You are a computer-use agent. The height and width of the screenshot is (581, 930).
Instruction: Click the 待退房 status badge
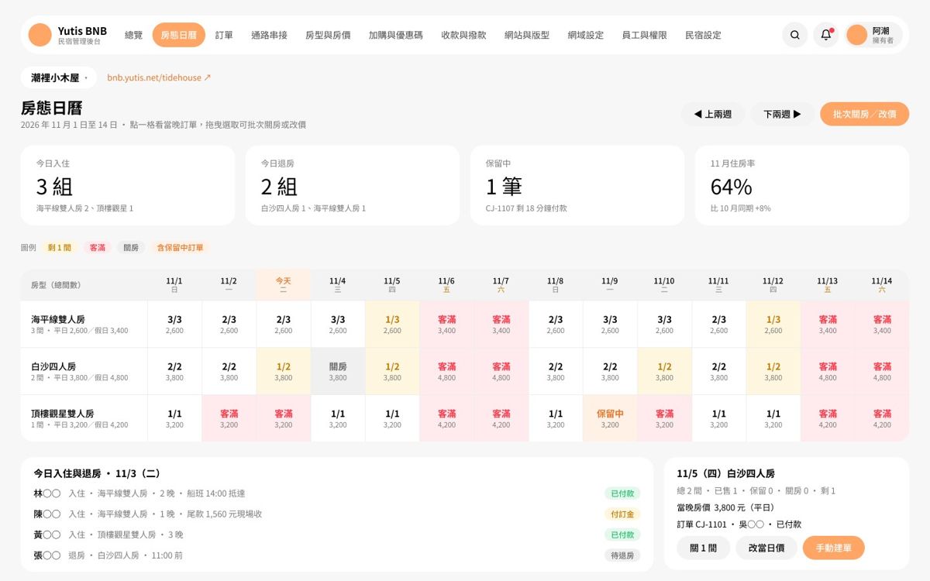pyautogui.click(x=622, y=555)
